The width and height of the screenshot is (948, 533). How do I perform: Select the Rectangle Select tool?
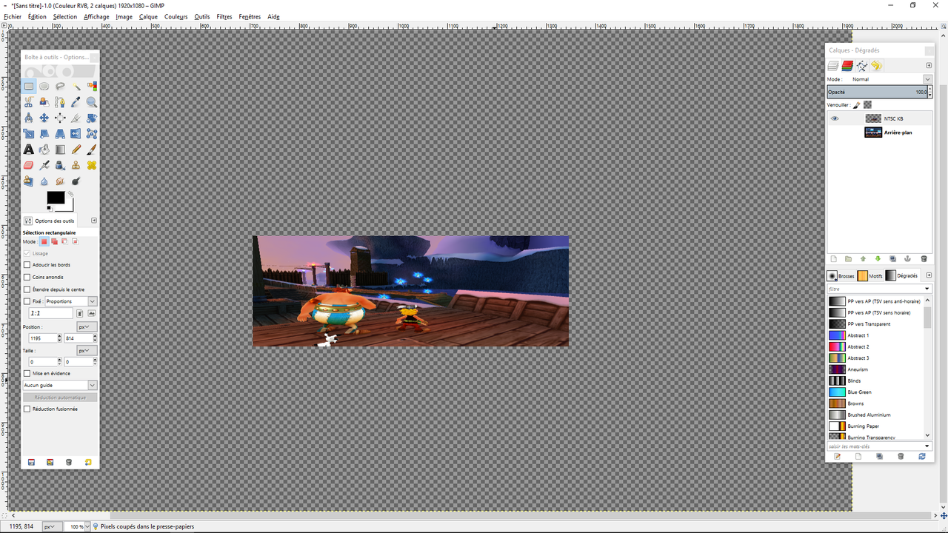click(x=28, y=86)
